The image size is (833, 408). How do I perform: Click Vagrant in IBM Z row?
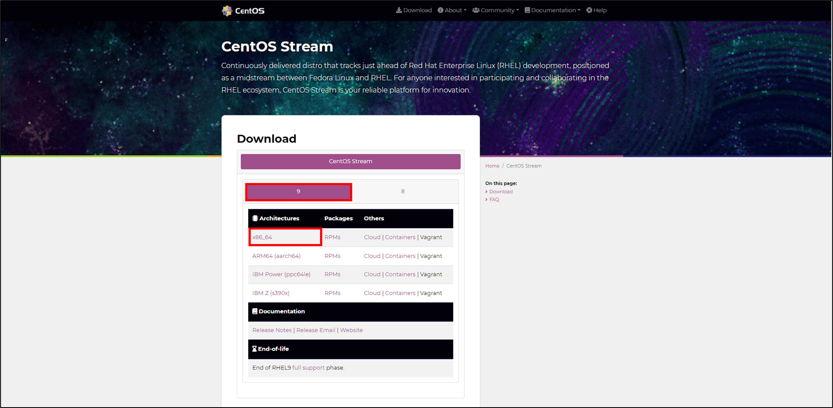pos(431,293)
